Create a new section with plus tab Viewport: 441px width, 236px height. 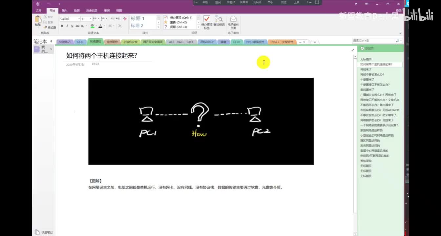point(315,42)
